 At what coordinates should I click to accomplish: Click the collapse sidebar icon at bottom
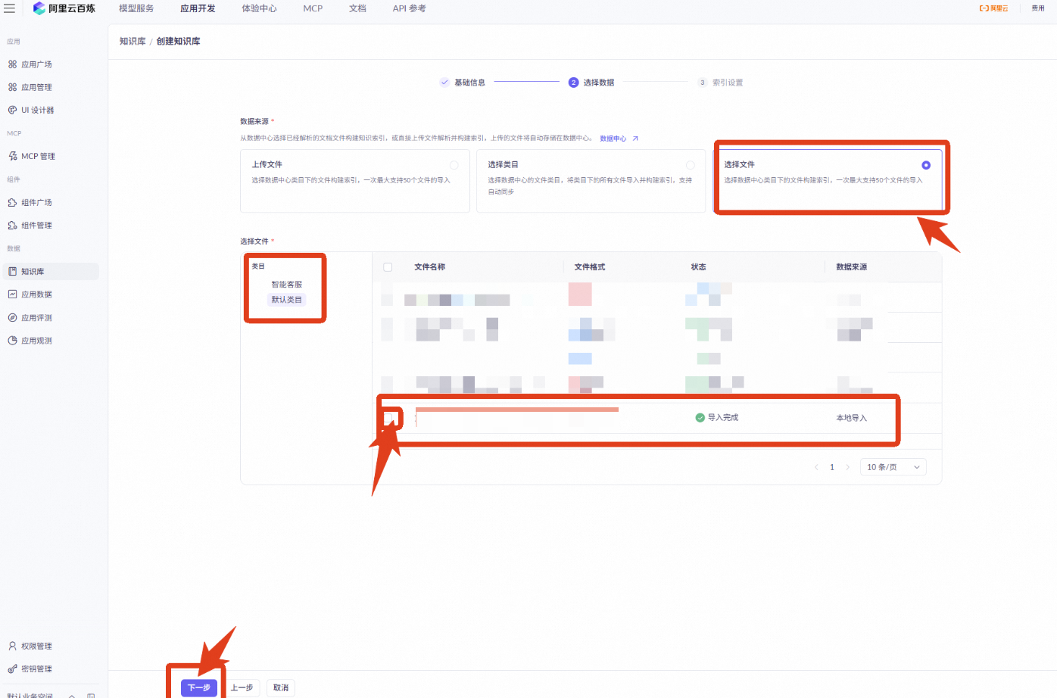coord(91,695)
